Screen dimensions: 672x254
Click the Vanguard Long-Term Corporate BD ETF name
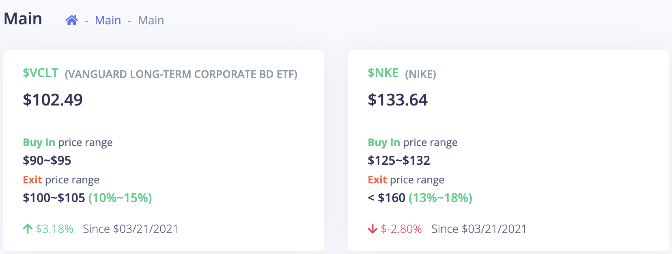[x=181, y=74]
